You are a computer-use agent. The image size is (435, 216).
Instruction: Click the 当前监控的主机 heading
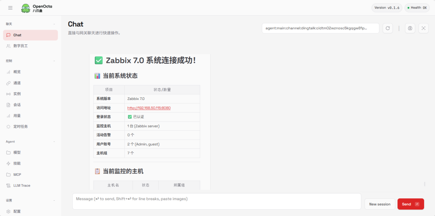click(x=119, y=171)
